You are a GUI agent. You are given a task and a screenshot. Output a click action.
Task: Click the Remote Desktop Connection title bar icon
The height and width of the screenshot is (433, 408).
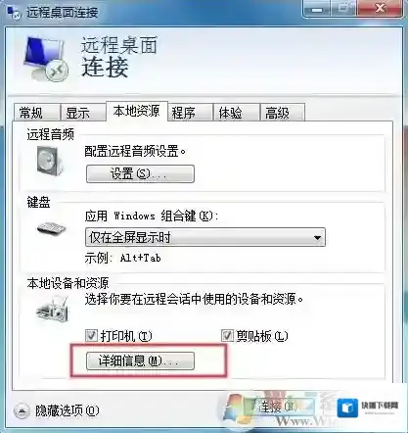pyautogui.click(x=14, y=13)
